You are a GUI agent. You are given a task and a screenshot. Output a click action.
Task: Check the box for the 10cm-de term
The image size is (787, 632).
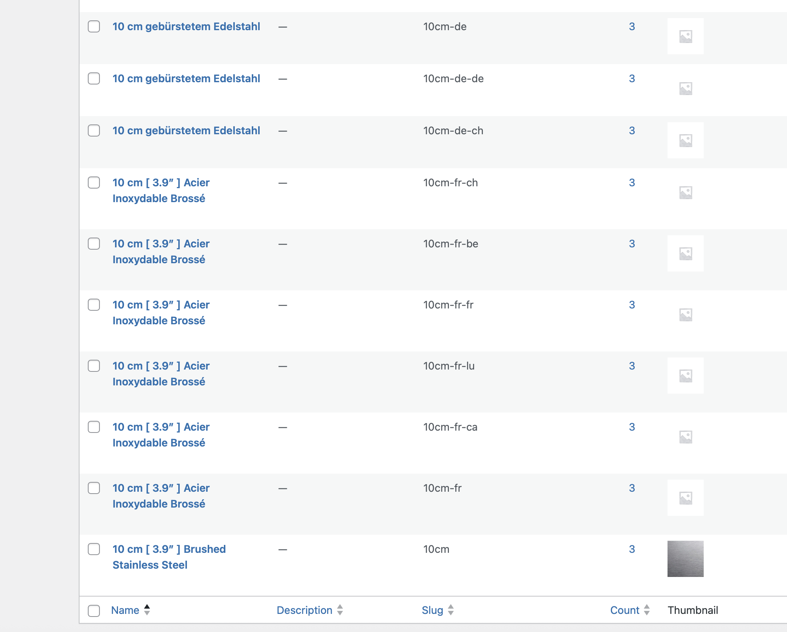pyautogui.click(x=94, y=26)
